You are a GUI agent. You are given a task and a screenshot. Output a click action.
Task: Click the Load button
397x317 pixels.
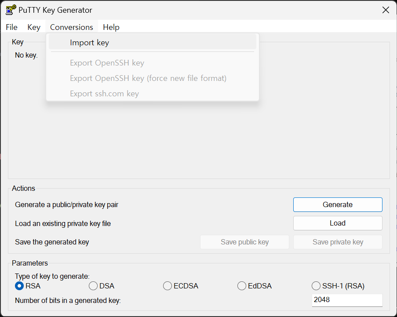338,223
